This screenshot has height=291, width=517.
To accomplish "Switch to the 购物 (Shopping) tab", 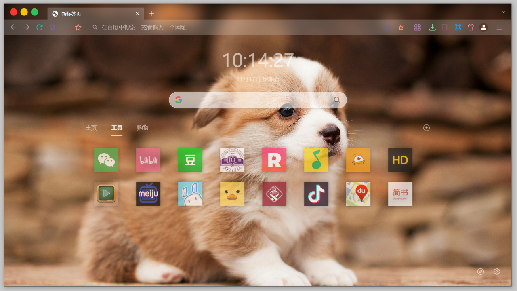I will [x=143, y=127].
